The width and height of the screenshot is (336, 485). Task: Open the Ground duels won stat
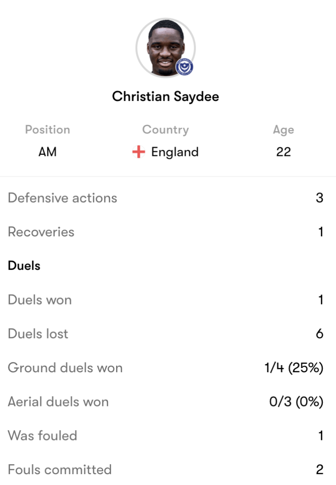(x=165, y=368)
